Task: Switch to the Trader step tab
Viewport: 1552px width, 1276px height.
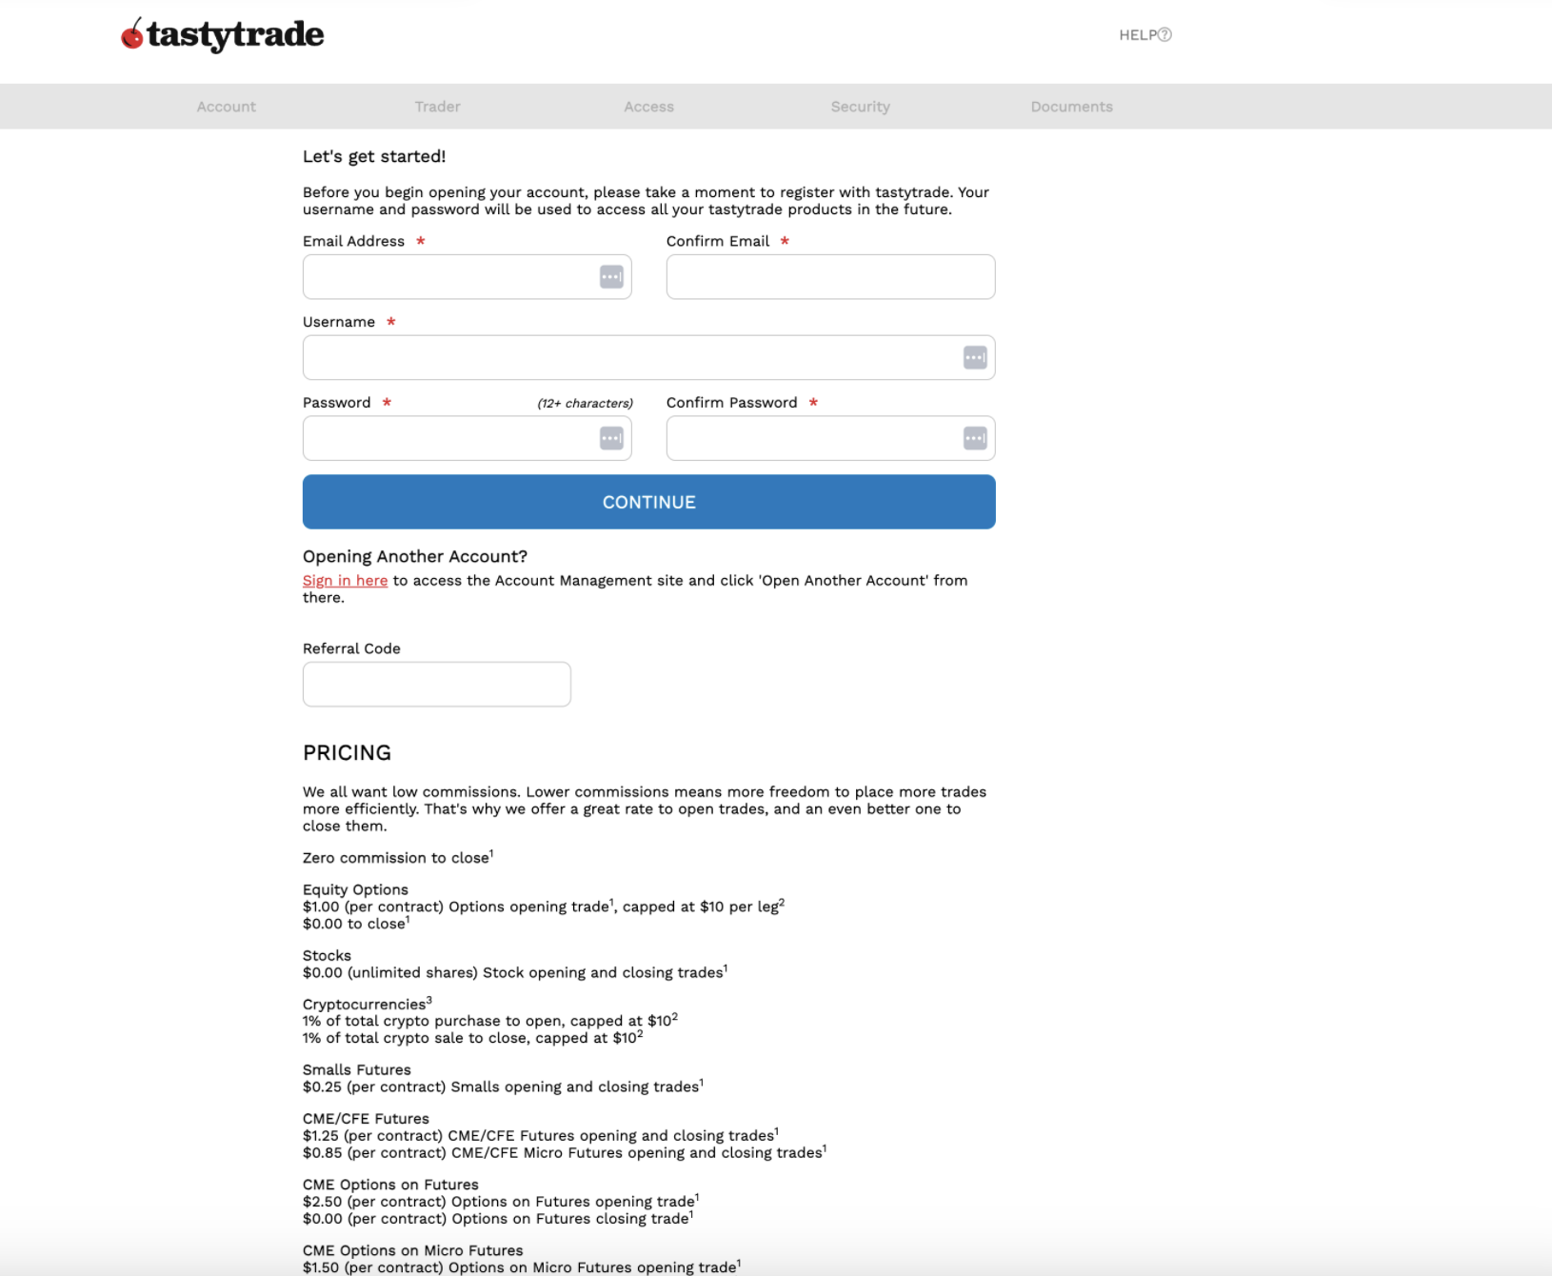Action: point(438,107)
